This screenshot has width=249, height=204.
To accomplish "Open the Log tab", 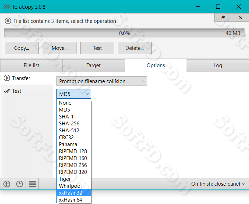I will click(x=218, y=65).
